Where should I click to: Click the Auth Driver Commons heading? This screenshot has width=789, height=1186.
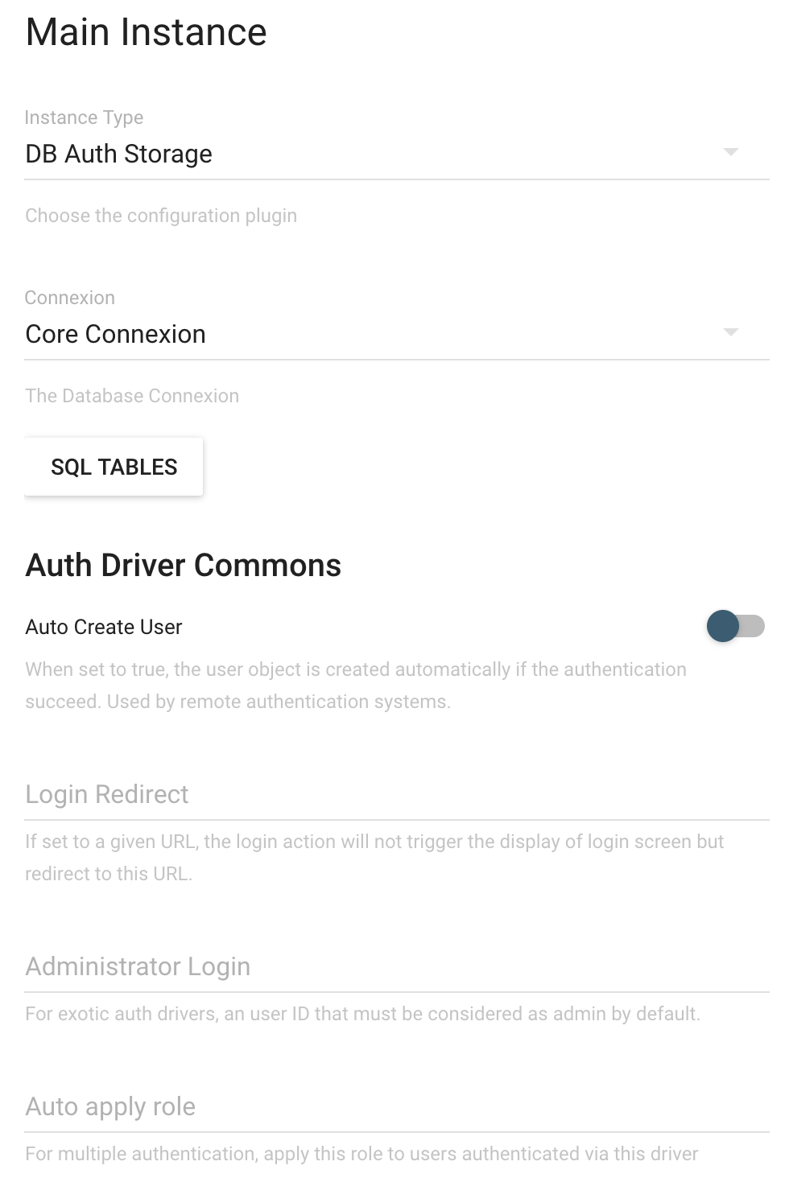184,565
